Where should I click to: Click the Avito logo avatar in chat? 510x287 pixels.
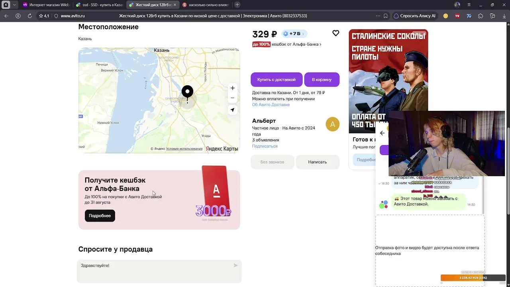pyautogui.click(x=383, y=204)
